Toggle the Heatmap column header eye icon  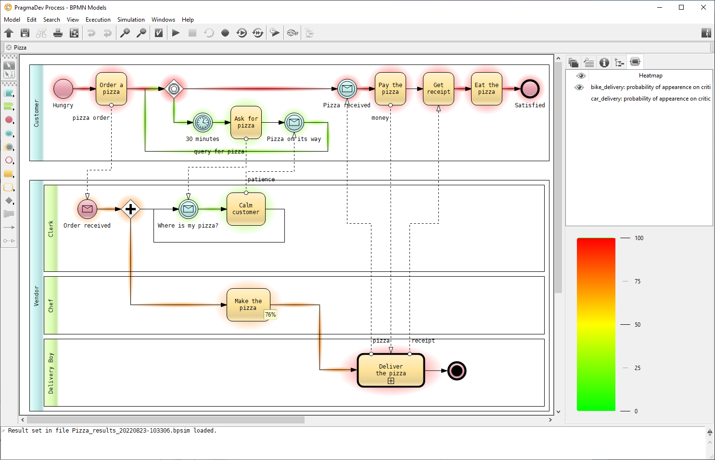(x=581, y=76)
